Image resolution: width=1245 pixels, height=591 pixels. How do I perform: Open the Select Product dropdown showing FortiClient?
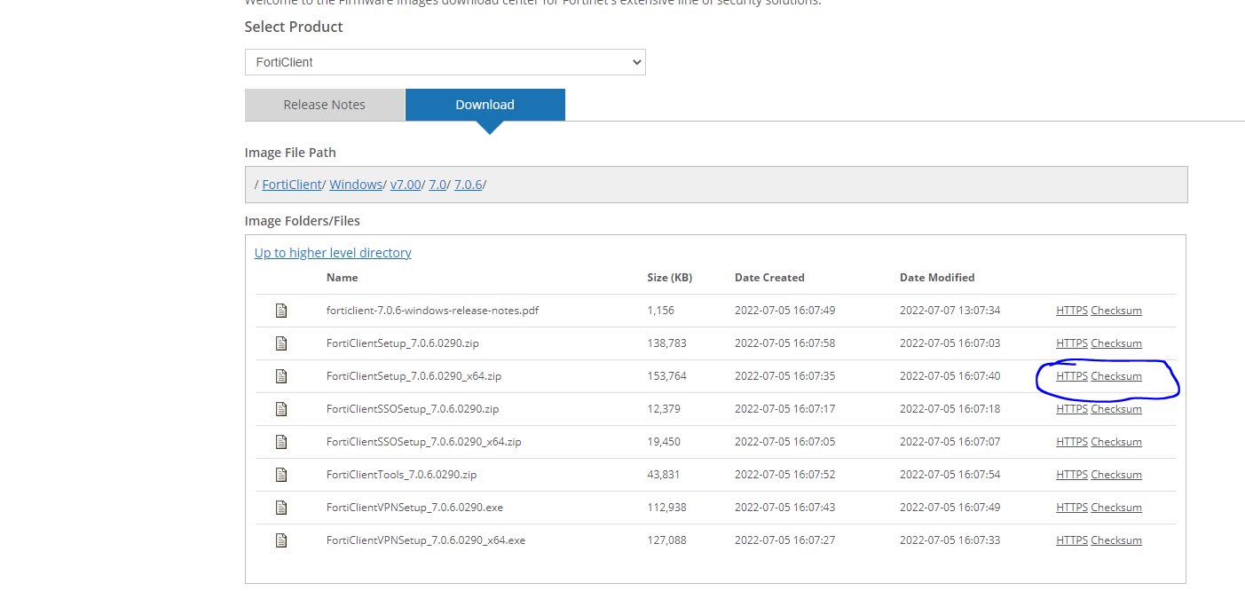tap(445, 62)
